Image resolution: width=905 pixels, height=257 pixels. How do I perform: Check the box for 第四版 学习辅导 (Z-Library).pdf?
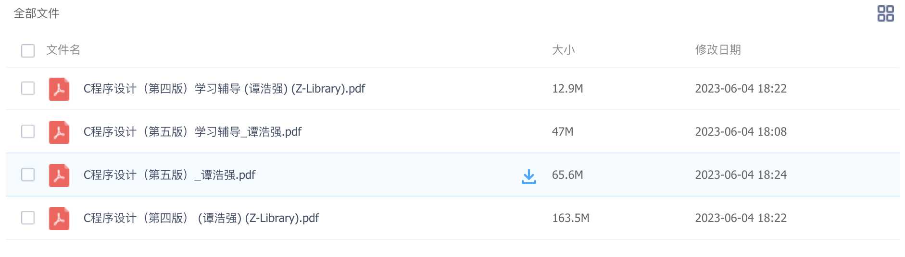28,88
